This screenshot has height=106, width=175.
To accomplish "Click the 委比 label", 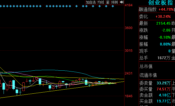I will 143,17.
